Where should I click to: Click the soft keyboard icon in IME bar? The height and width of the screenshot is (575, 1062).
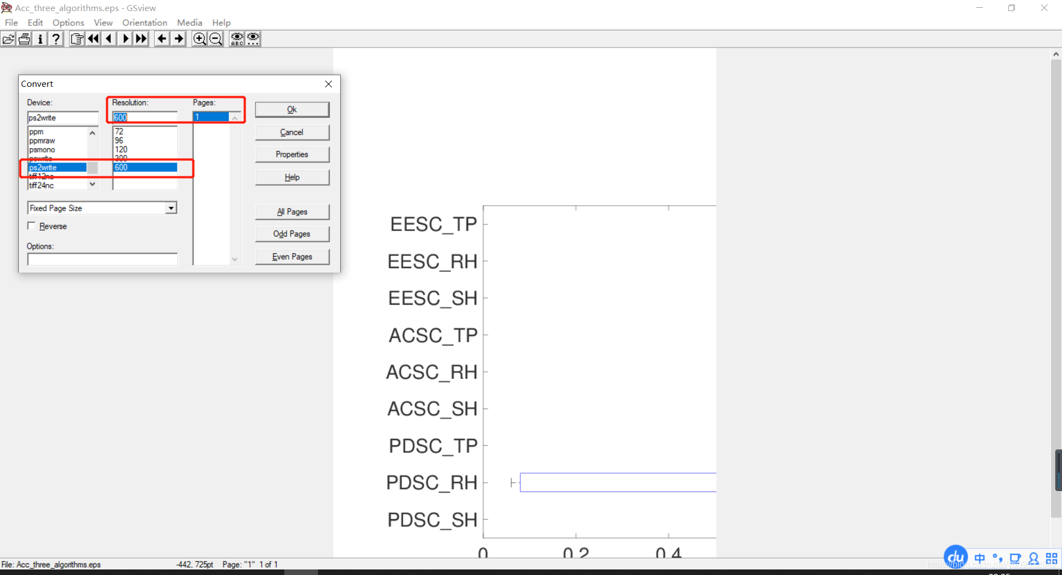[x=1015, y=558]
